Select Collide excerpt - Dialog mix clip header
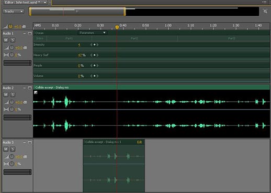 pos(152,88)
